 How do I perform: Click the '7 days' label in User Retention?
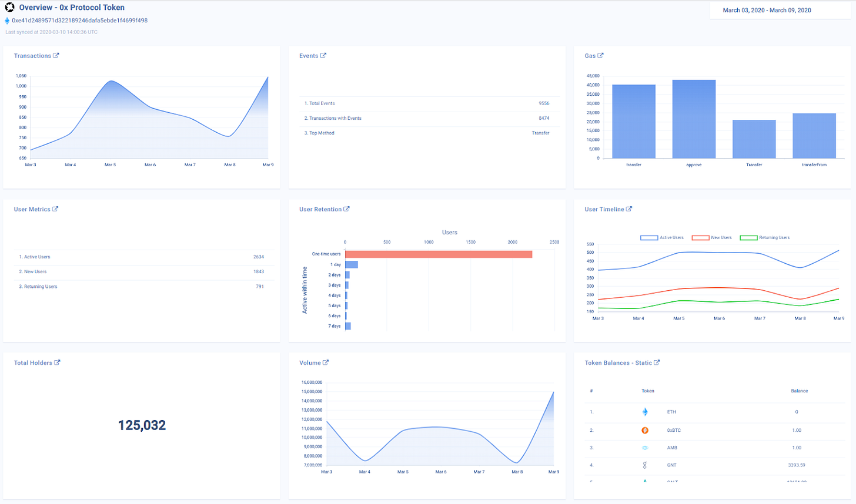(x=335, y=326)
